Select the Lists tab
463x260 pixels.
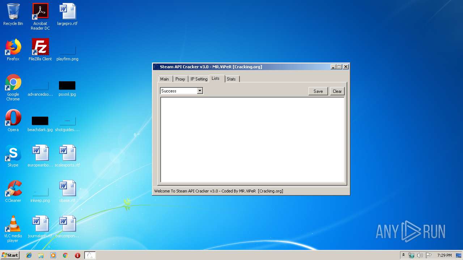point(216,78)
